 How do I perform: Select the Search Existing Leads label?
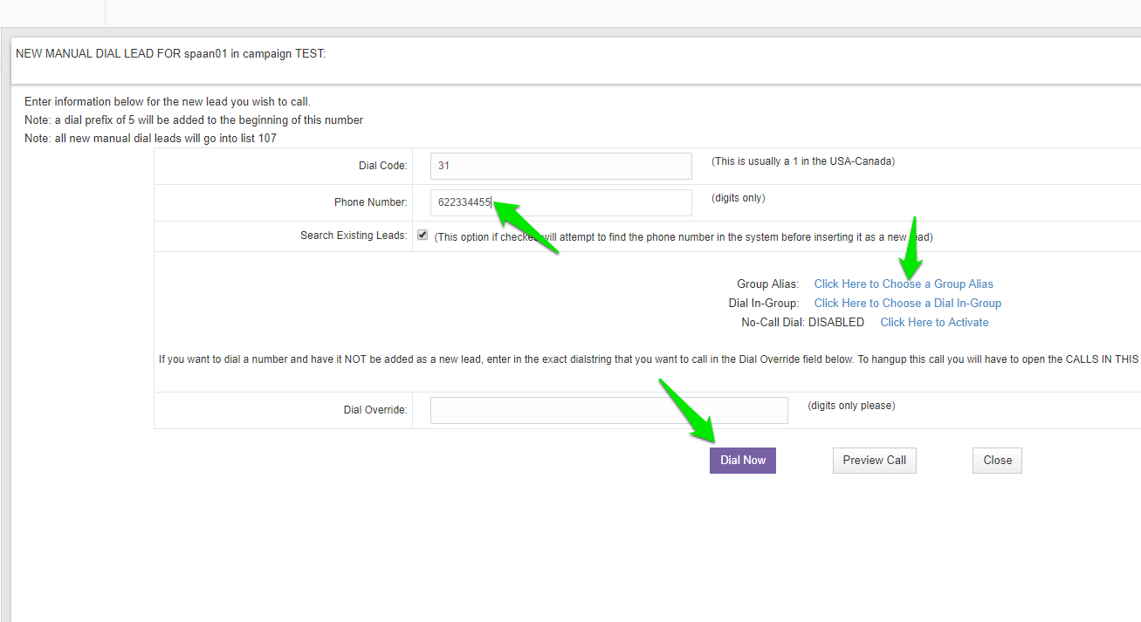click(x=354, y=236)
